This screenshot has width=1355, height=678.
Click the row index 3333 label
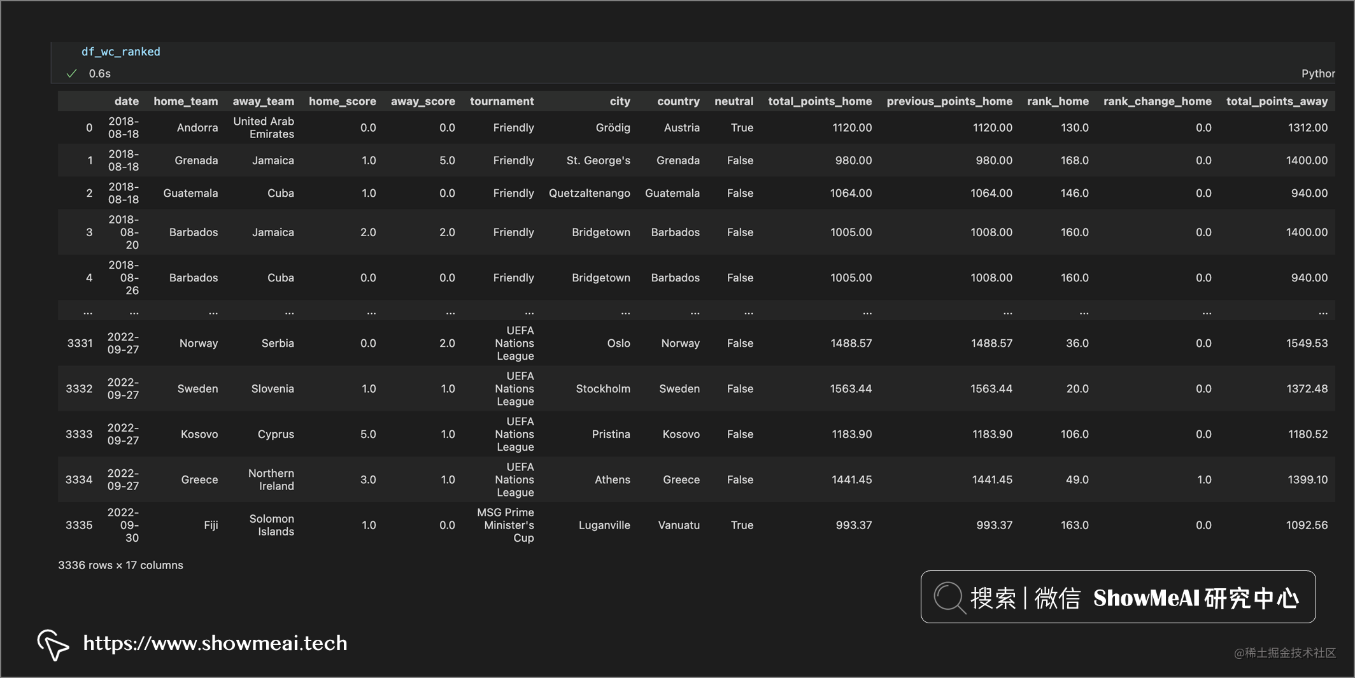(x=79, y=434)
